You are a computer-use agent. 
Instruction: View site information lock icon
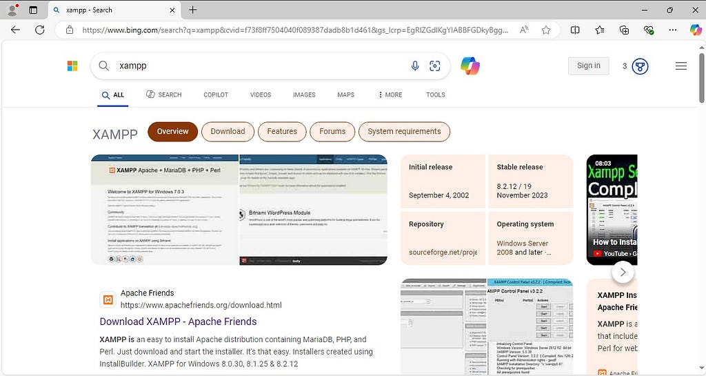(70, 30)
